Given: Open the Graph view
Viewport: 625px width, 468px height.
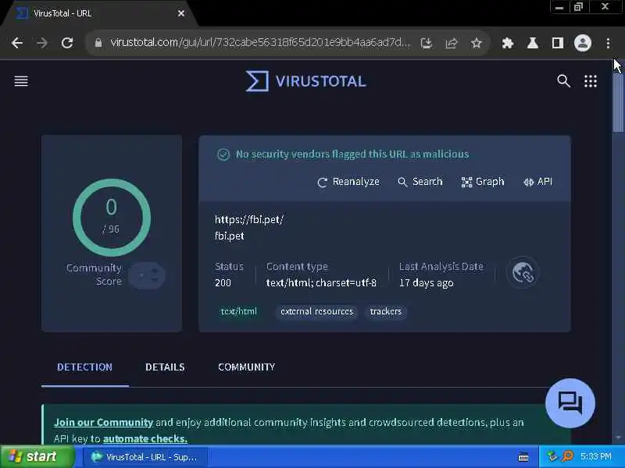Looking at the screenshot, I should pyautogui.click(x=483, y=182).
